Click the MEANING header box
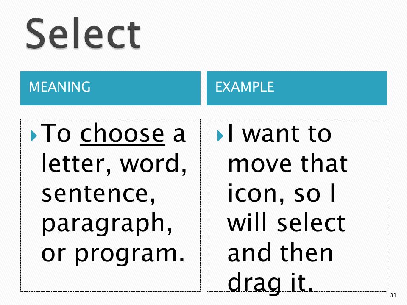Image resolution: width=407 pixels, height=305 pixels. coord(110,88)
